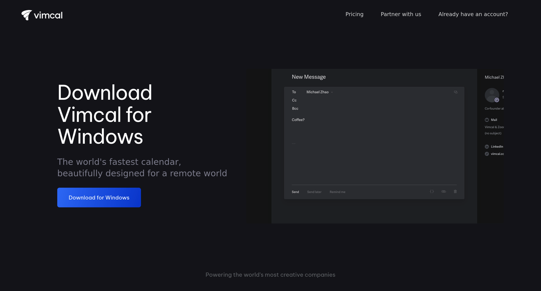Click the curly braces template icon

[432, 192]
